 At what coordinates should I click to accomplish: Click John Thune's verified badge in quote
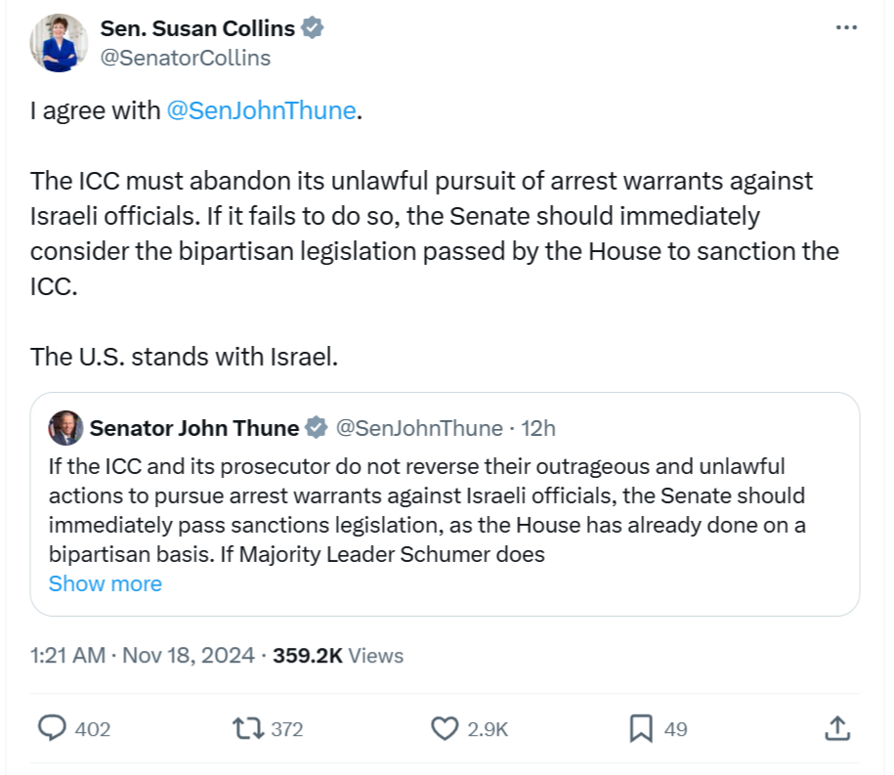(317, 428)
